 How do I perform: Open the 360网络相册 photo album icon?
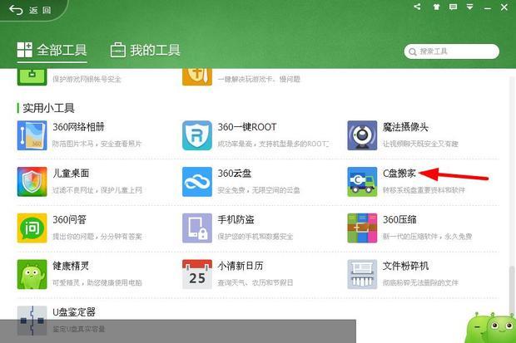32,135
